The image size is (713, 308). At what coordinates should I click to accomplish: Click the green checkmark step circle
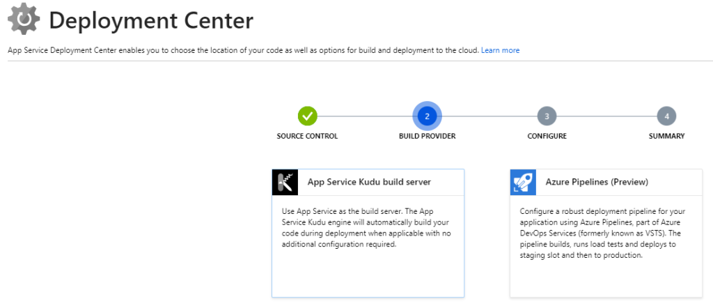(x=307, y=116)
